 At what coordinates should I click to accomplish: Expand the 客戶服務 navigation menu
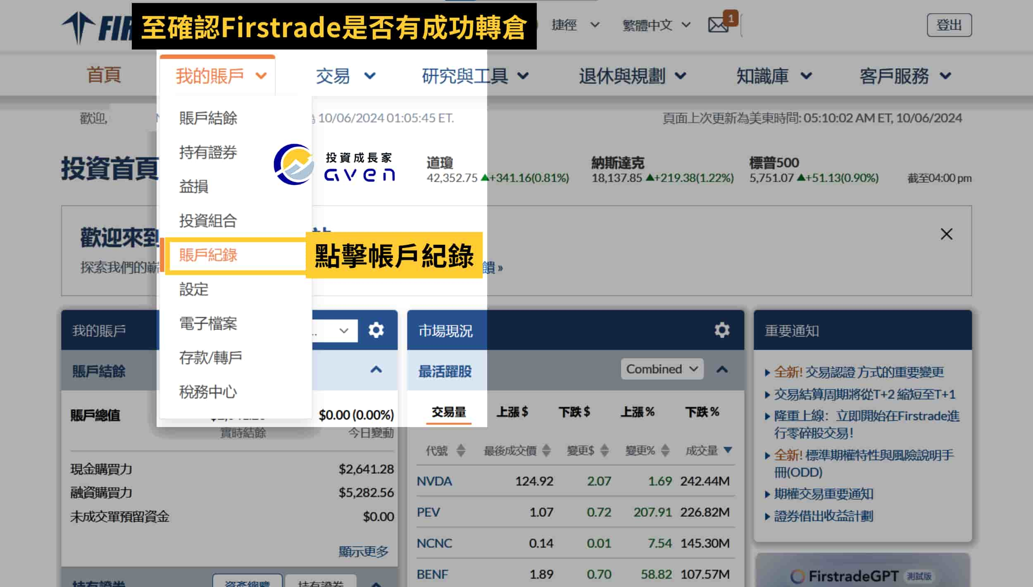click(906, 76)
